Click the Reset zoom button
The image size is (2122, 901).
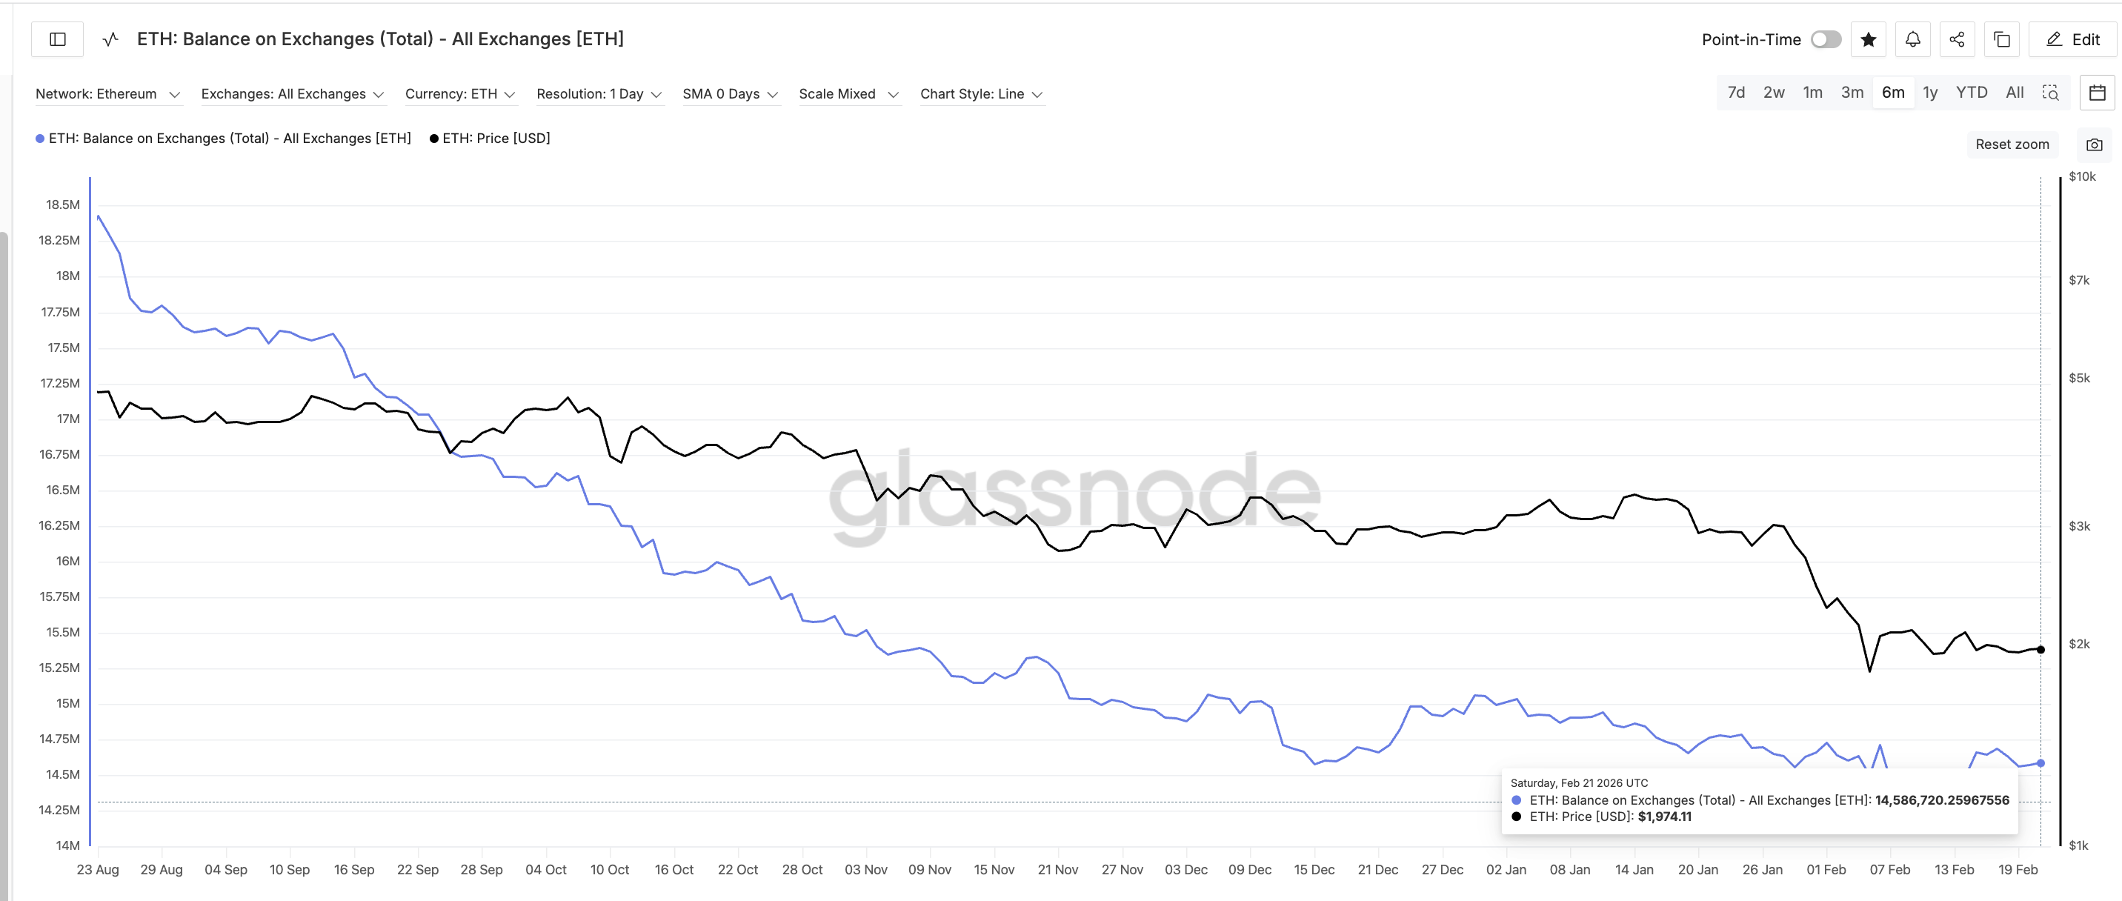(x=2012, y=144)
